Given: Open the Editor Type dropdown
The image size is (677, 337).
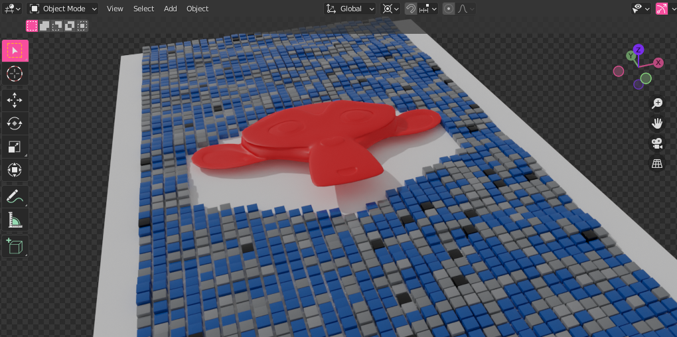Looking at the screenshot, I should (x=12, y=9).
